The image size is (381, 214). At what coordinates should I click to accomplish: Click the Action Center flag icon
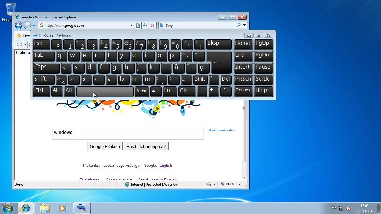[334, 208]
